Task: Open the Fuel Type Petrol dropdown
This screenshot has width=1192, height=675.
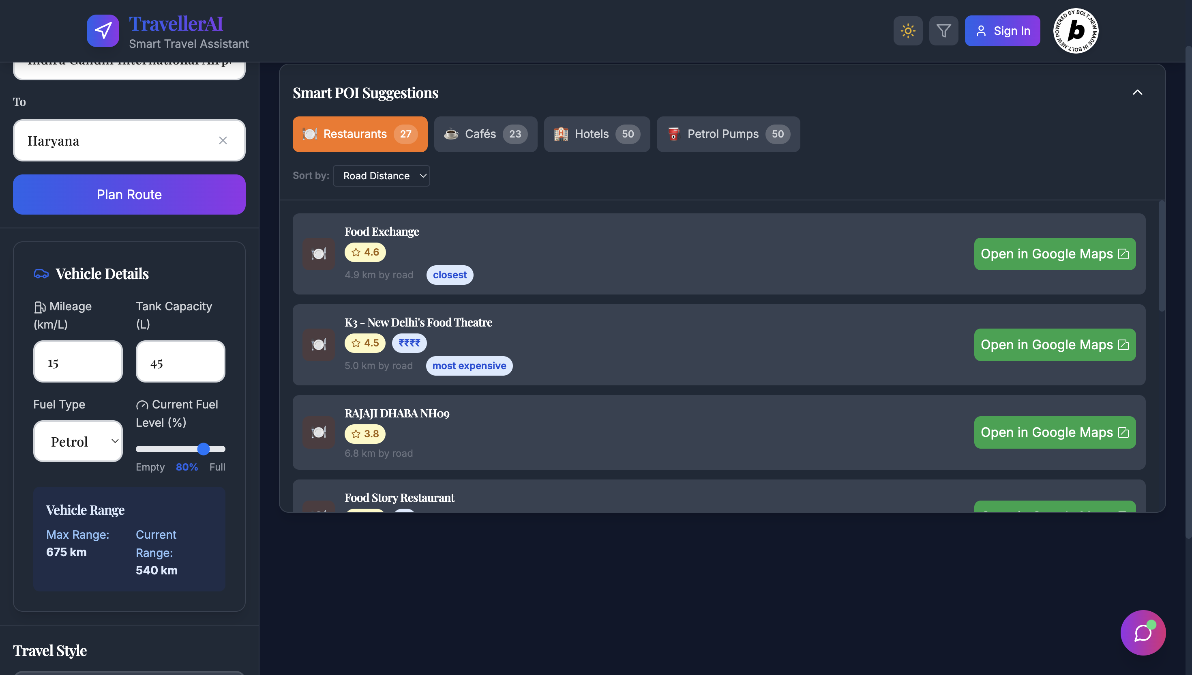Action: (x=78, y=441)
